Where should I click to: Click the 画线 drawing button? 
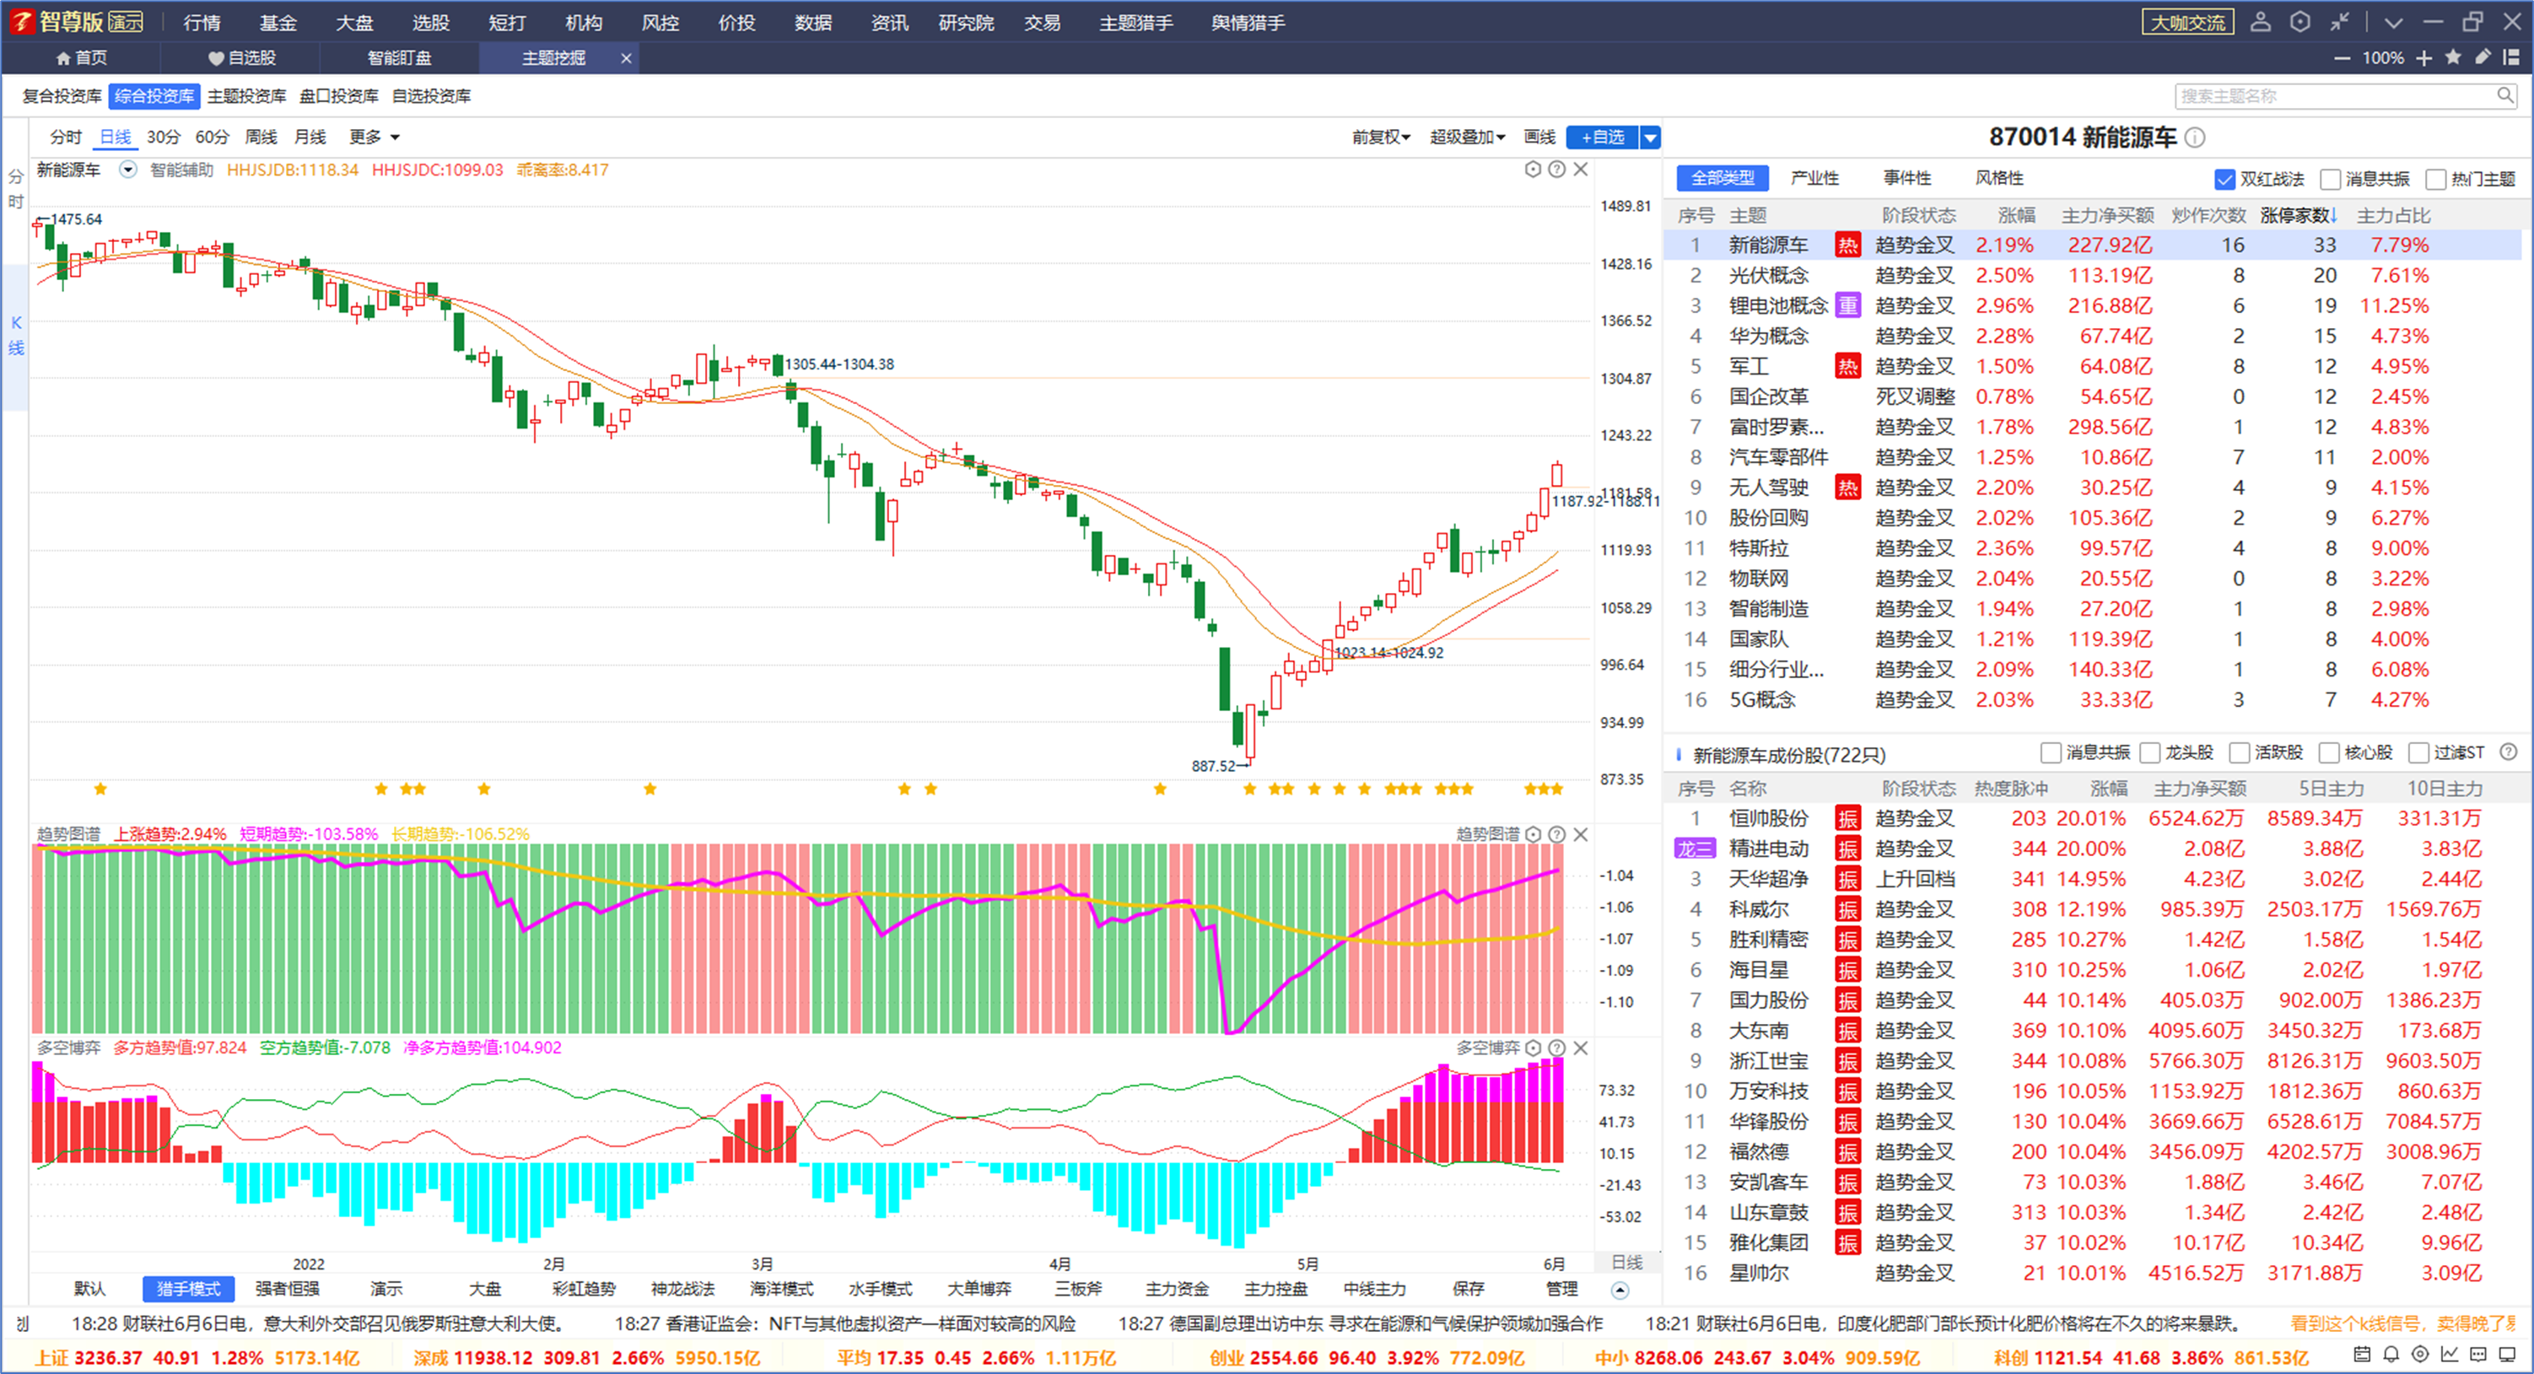click(x=1539, y=137)
